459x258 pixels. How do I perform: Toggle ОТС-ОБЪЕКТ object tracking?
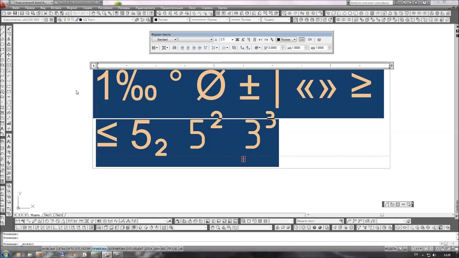click(135, 249)
